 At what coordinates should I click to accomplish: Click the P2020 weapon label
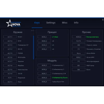tap(20, 53)
